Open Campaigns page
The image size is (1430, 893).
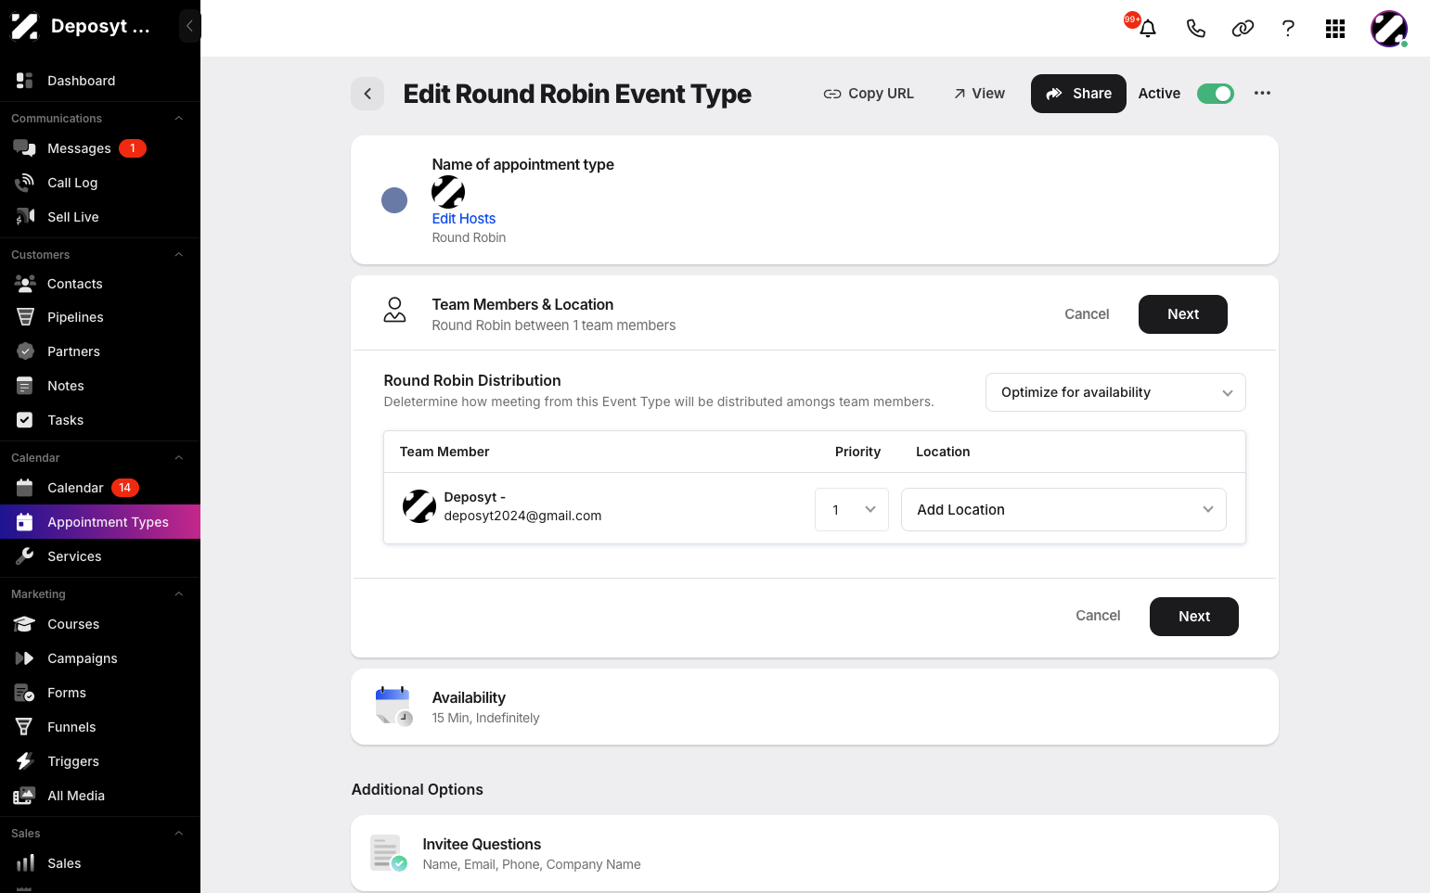pyautogui.click(x=100, y=658)
